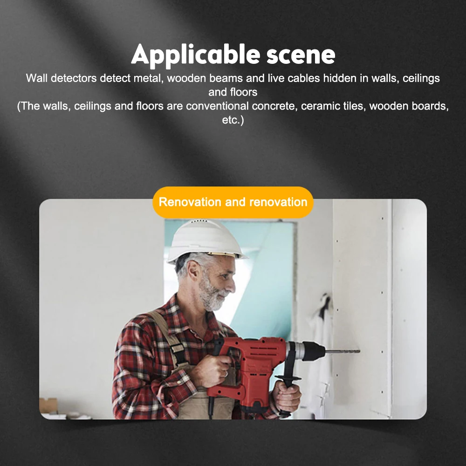Click the word "etc.)" under the description
The image size is (466, 466).
pyautogui.click(x=233, y=120)
